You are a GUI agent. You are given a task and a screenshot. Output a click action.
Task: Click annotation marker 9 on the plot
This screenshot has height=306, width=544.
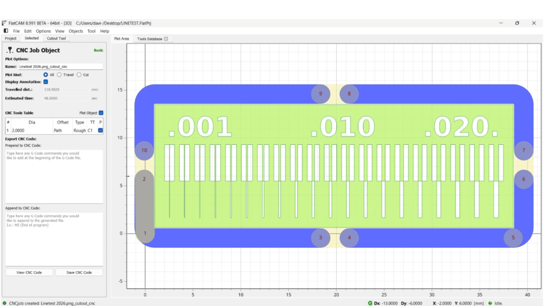tap(320, 94)
